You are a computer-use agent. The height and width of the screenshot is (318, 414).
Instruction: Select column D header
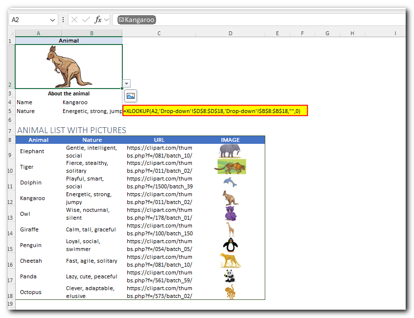[x=230, y=33]
